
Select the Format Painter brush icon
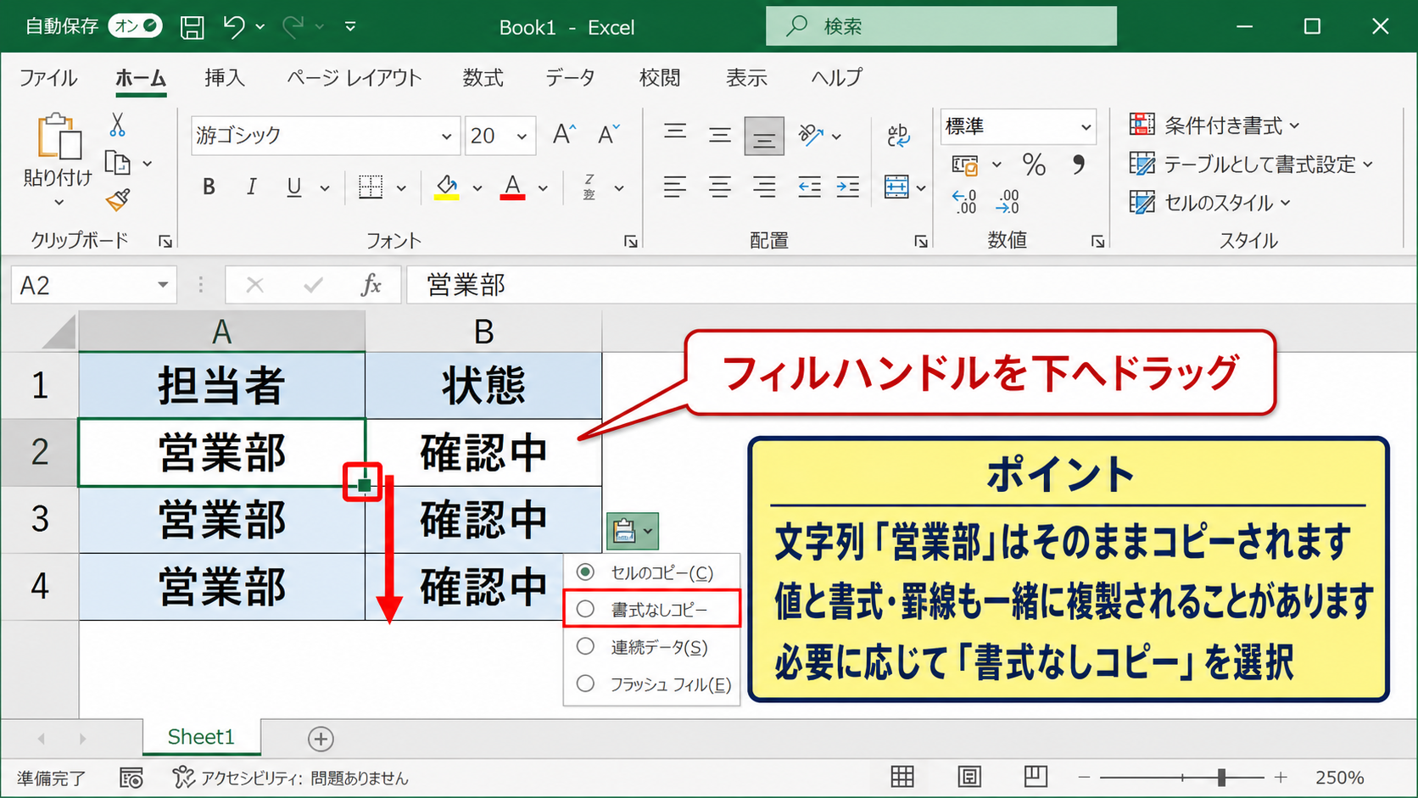click(x=117, y=200)
